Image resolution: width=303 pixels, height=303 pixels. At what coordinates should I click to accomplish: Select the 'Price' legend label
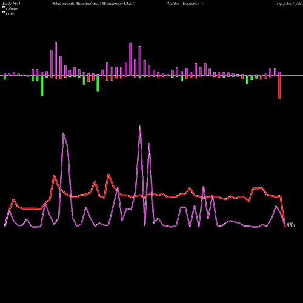point(10,13)
